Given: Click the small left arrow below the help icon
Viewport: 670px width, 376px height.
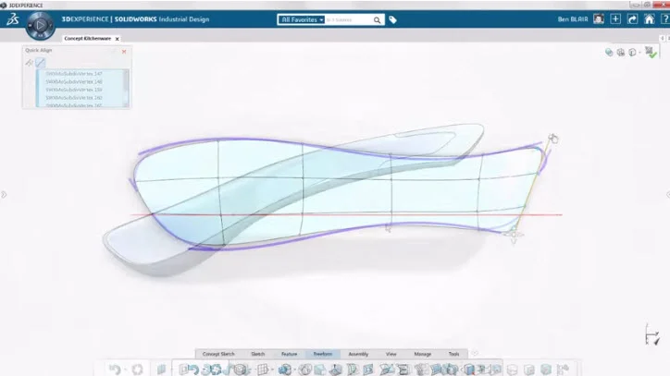Looking at the screenshot, I should pyautogui.click(x=663, y=39).
